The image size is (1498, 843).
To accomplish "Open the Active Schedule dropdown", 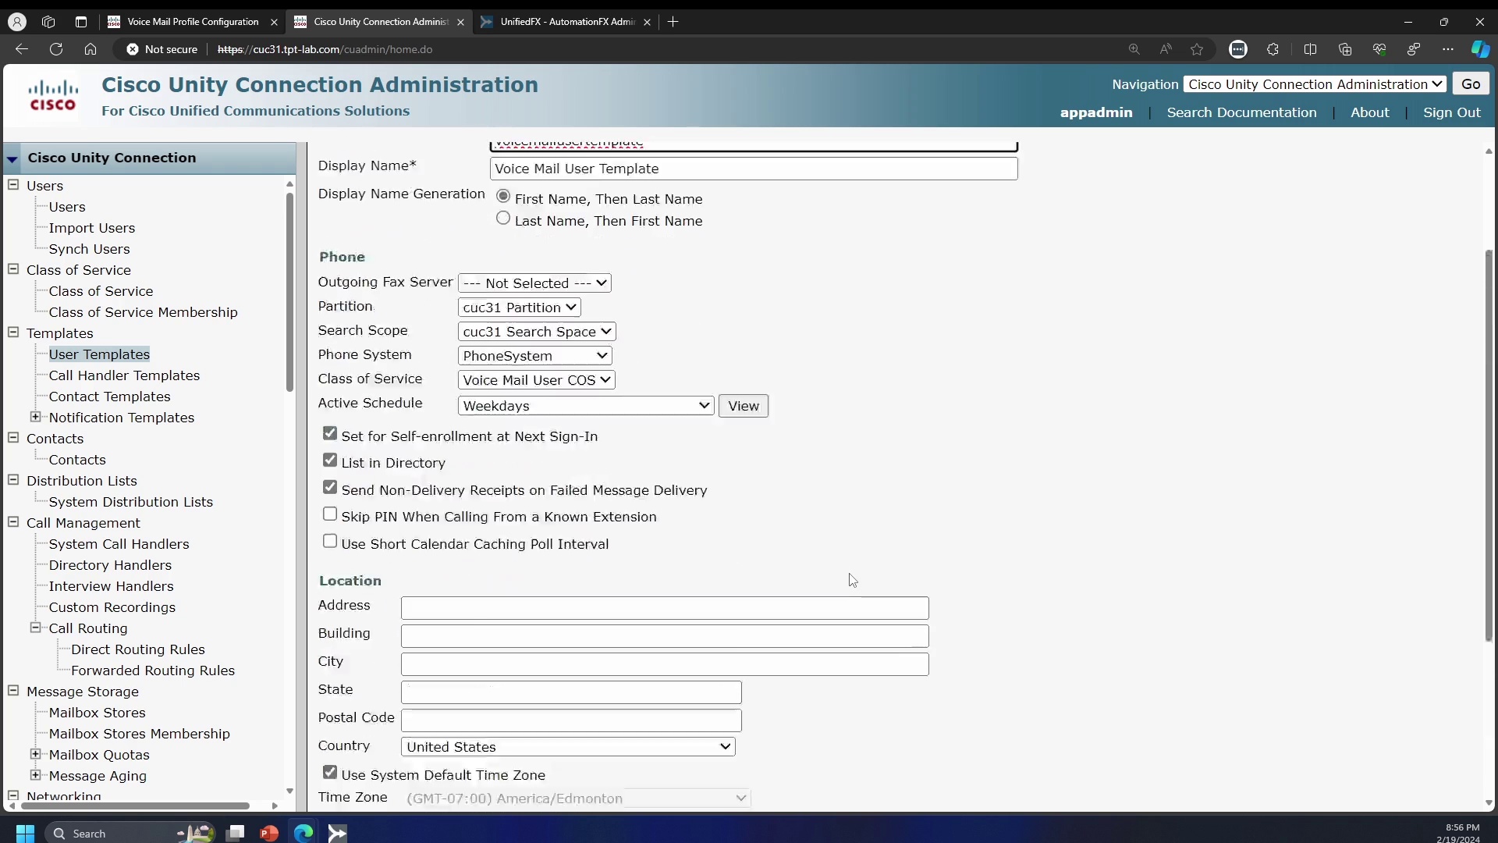I will coord(586,405).
